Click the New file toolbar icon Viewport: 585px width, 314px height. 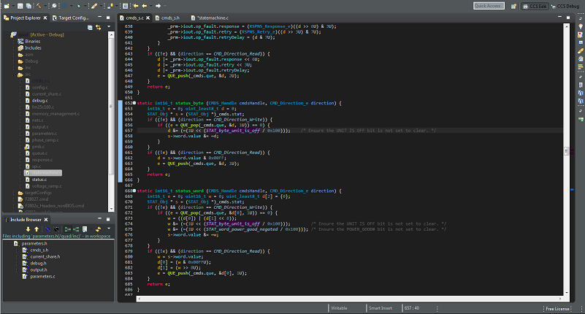click(7, 6)
